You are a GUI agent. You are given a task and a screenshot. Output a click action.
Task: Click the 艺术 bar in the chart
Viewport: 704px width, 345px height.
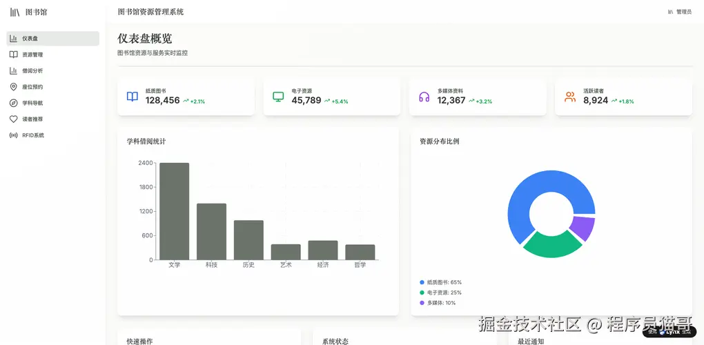[x=286, y=252]
